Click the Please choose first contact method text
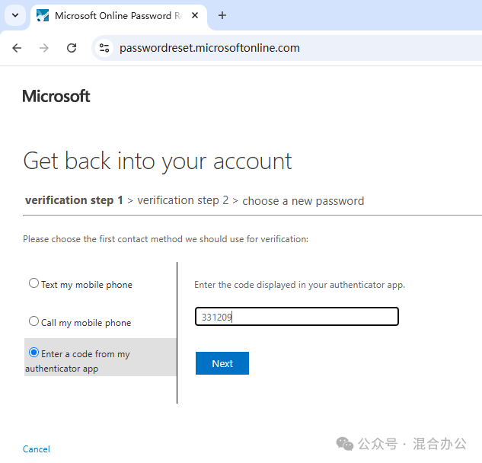 pyautogui.click(x=166, y=239)
